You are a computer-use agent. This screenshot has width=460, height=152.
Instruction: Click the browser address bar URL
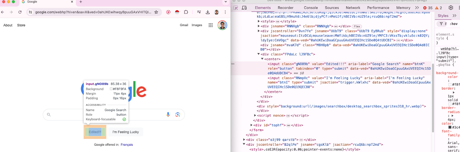[93, 12]
